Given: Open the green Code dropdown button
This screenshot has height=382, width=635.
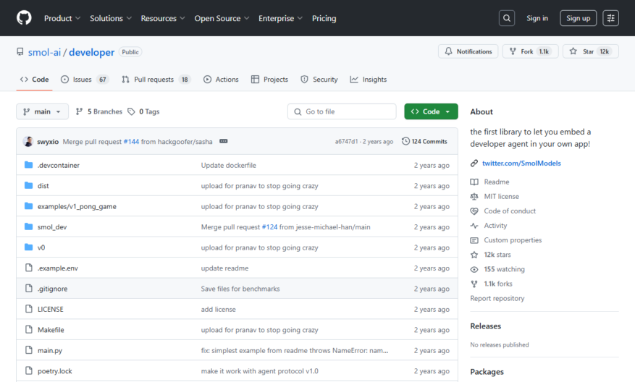Looking at the screenshot, I should pos(431,111).
